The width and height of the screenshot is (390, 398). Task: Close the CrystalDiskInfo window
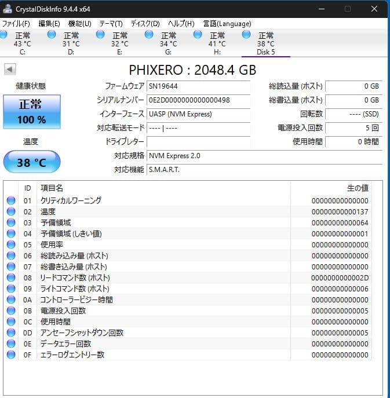pyautogui.click(x=374, y=9)
